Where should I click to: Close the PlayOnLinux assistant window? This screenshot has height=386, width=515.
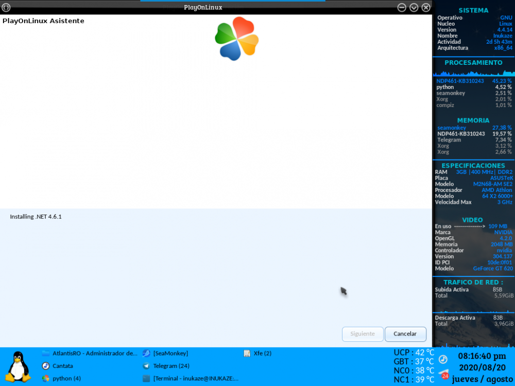pyautogui.click(x=426, y=7)
